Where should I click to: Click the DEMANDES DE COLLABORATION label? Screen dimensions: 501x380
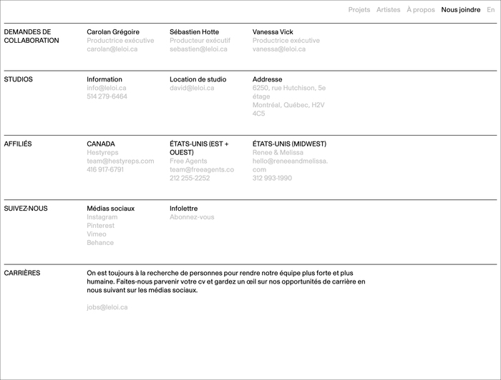(x=31, y=36)
